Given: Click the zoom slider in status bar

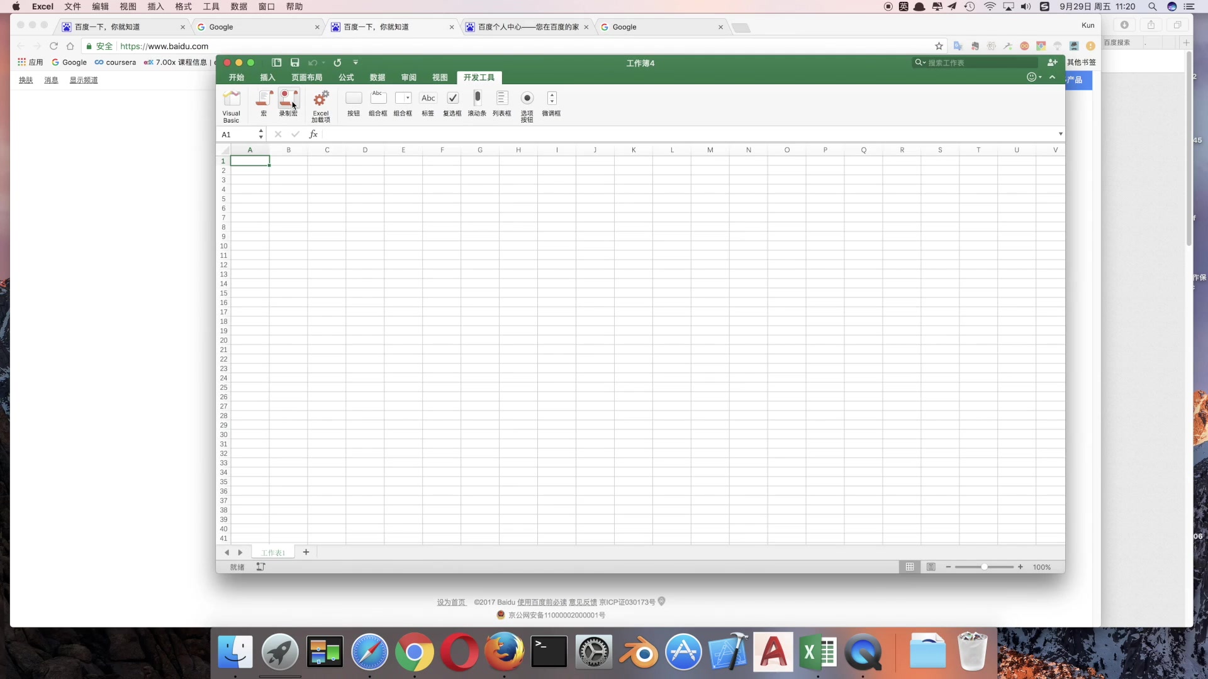Looking at the screenshot, I should tap(984, 567).
